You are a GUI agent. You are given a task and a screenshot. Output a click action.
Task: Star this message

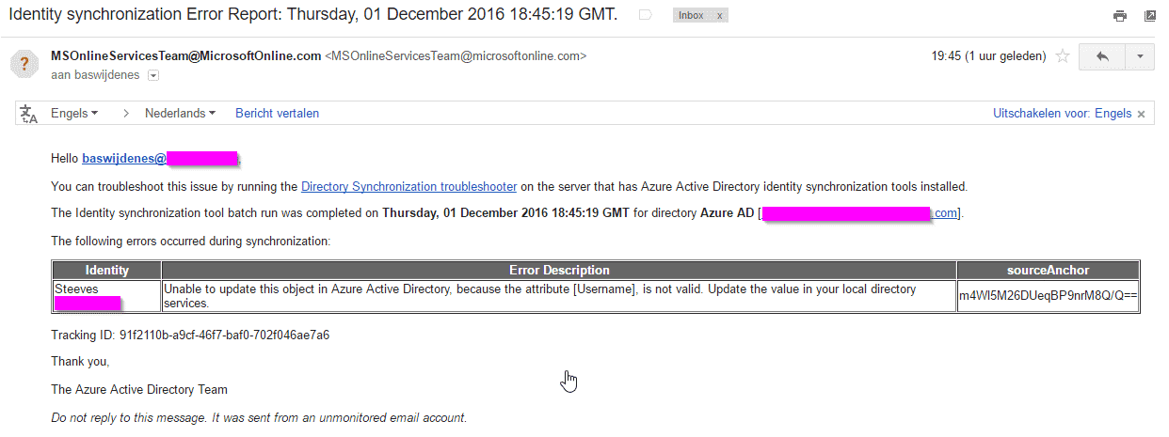tap(1062, 56)
